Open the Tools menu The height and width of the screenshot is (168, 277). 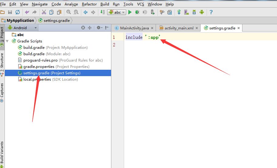pyautogui.click(x=128, y=4)
